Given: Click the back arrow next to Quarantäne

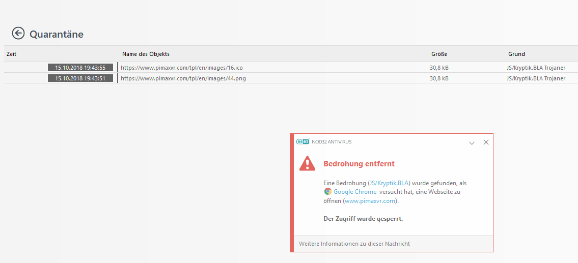Looking at the screenshot, I should (18, 33).
